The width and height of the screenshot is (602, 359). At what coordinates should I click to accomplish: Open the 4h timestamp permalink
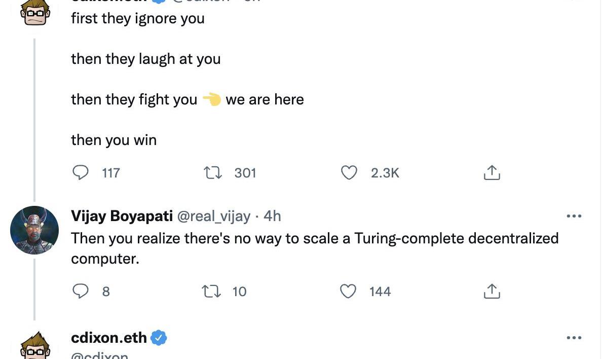coord(272,216)
